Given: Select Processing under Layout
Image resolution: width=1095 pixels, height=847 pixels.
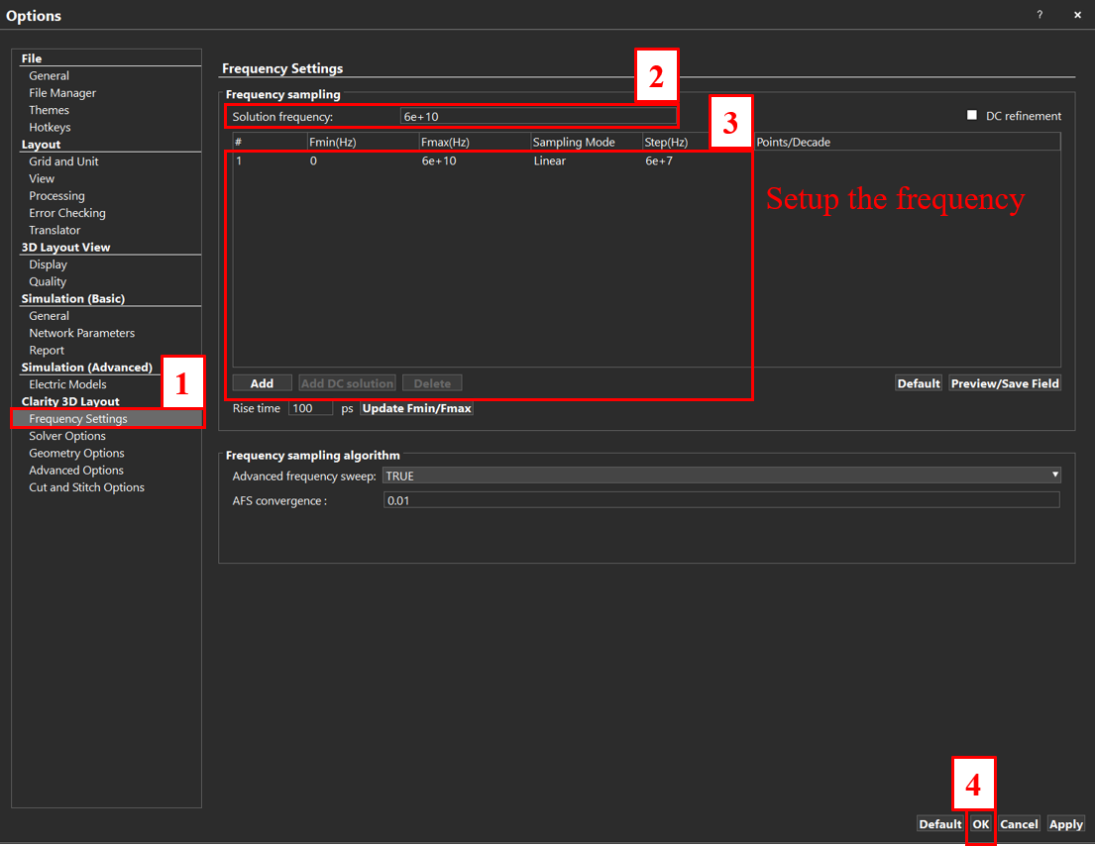Looking at the screenshot, I should pos(56,195).
